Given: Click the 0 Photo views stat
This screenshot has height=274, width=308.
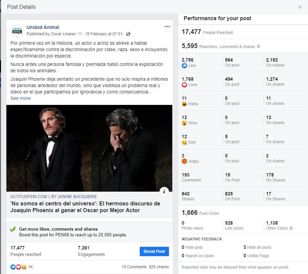Looking at the screenshot, I should 192,226.
